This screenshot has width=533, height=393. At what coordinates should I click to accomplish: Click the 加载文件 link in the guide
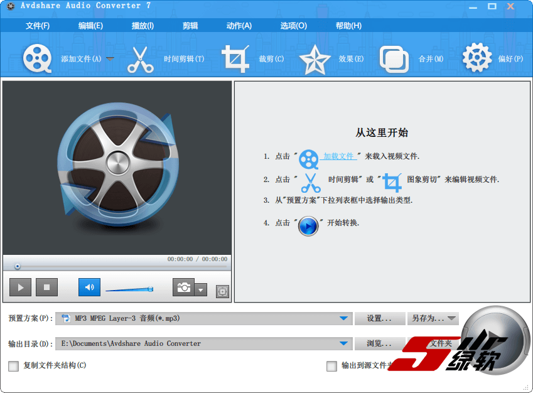point(339,156)
